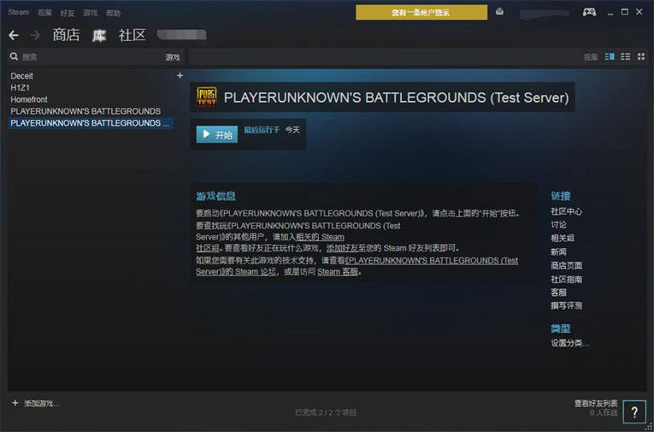Click the PUBG Test Server logo icon

coord(206,96)
